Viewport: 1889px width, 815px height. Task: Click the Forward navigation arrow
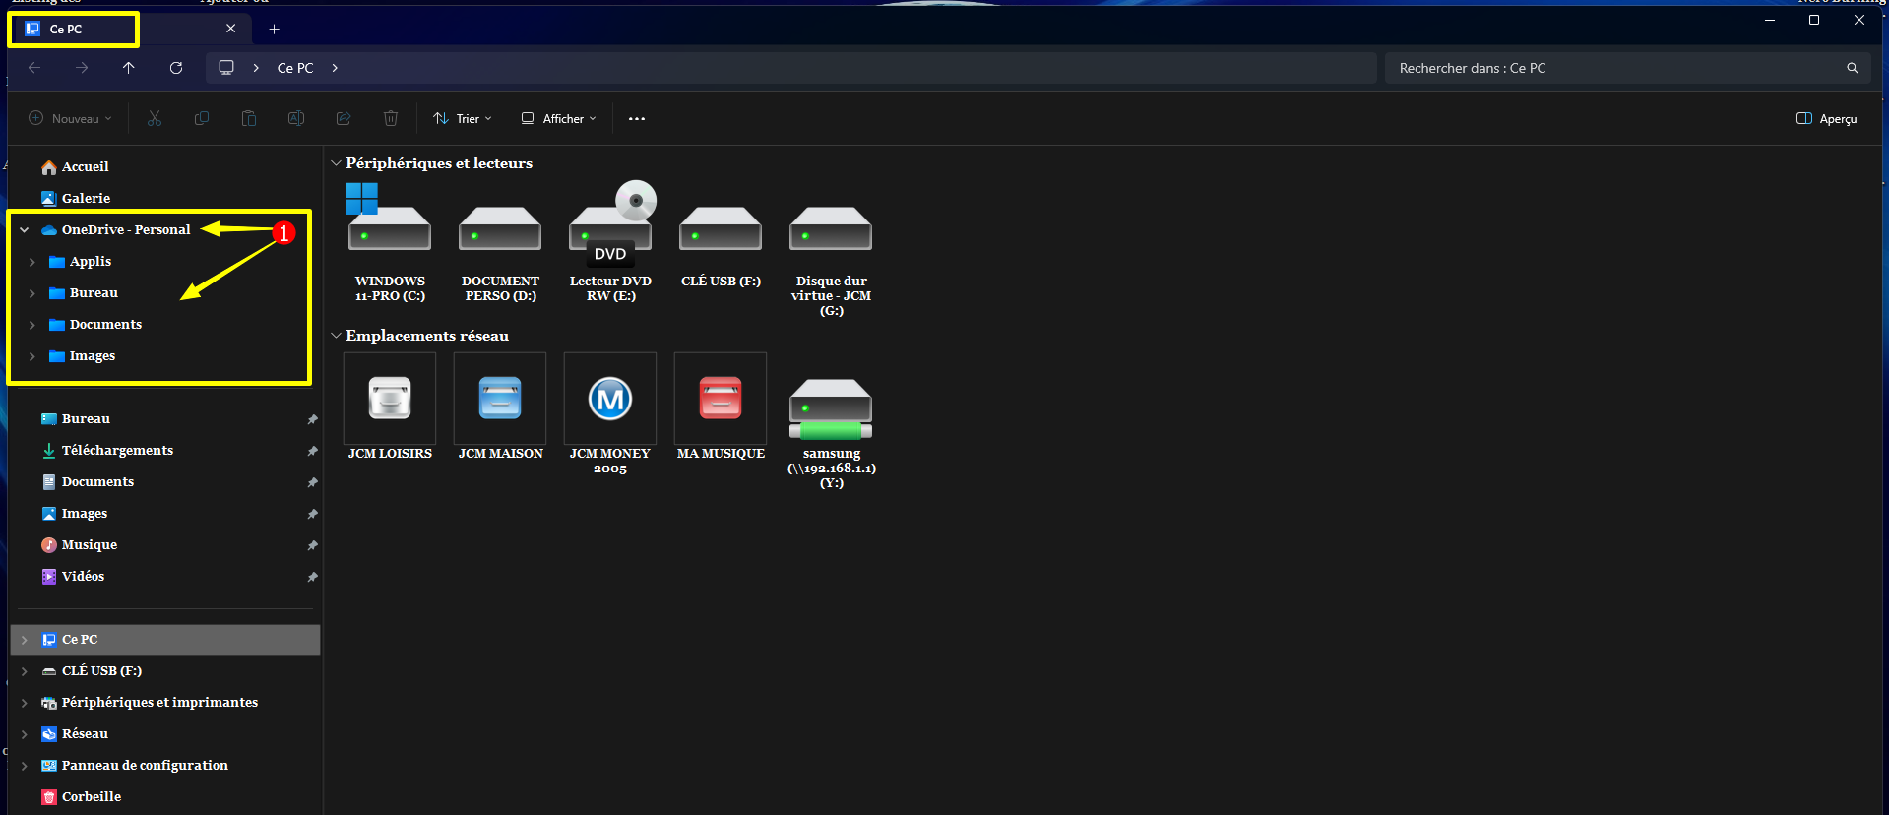(82, 68)
